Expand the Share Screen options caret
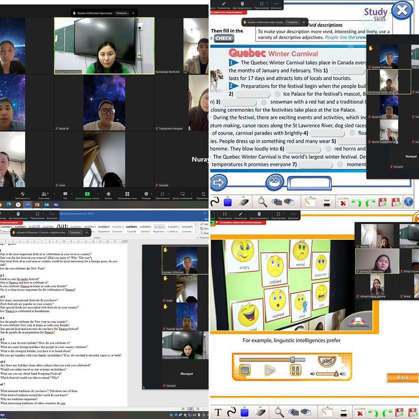419x419 pixels. [x=99, y=194]
